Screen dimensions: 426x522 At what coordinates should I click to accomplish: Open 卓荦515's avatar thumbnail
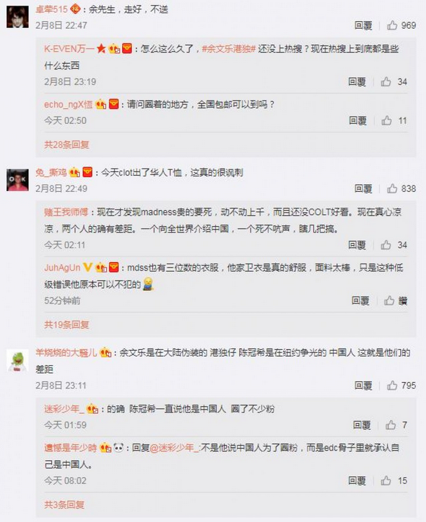pos(18,17)
